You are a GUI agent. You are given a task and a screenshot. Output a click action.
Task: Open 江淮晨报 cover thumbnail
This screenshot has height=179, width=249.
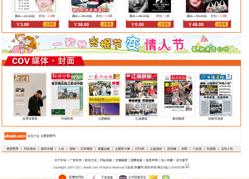(141, 95)
